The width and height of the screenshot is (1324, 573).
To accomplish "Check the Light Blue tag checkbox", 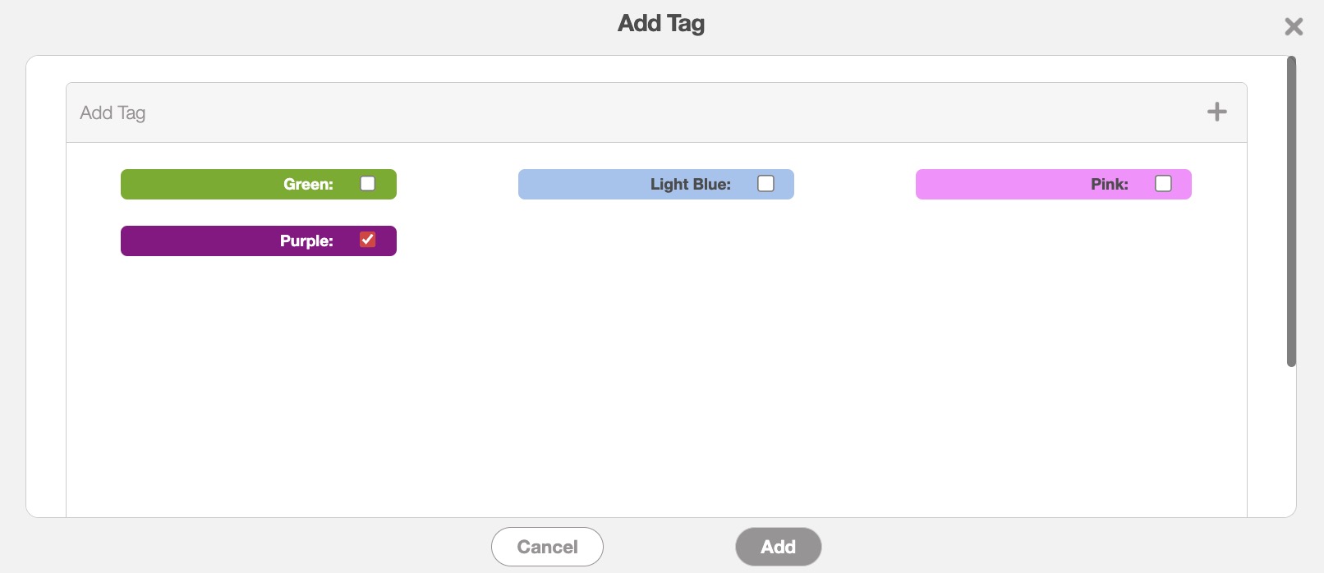I will 765,184.
